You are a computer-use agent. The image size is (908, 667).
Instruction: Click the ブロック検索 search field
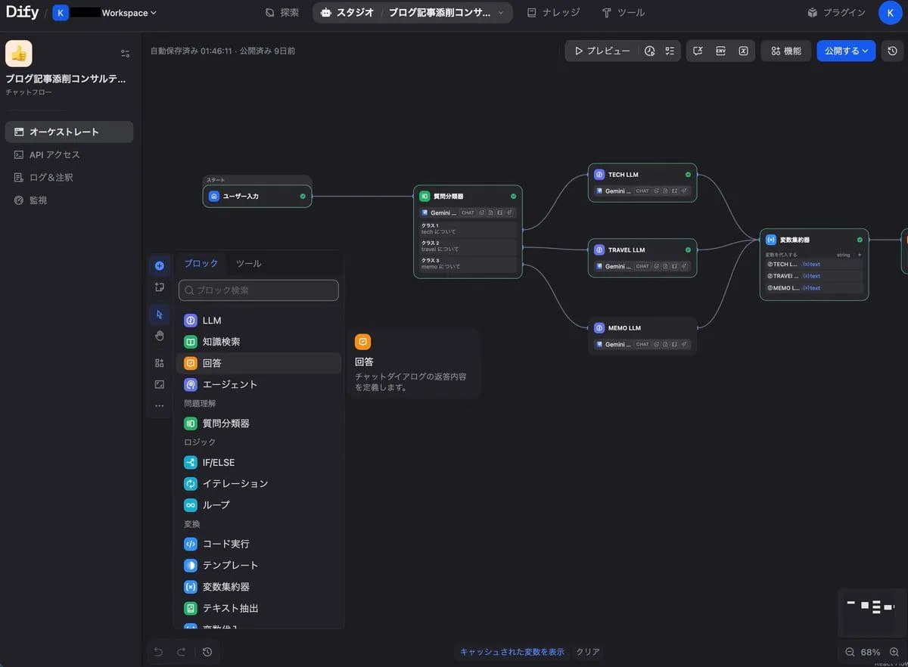(259, 290)
